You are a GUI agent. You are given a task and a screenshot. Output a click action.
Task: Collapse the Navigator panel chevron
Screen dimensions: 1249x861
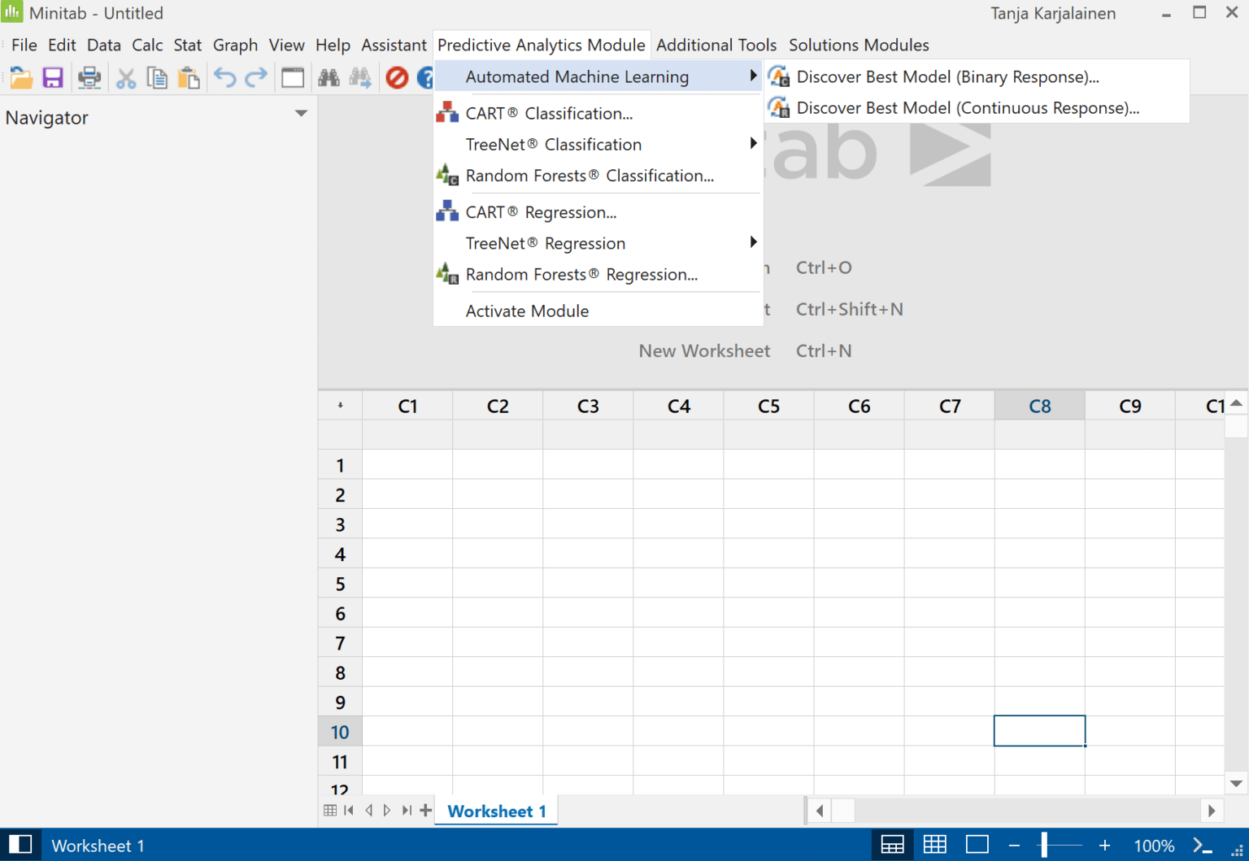coord(302,113)
